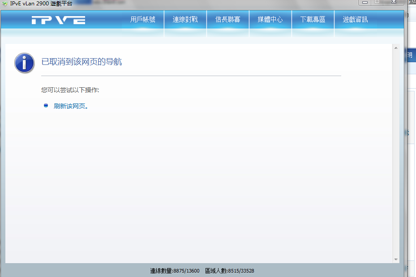
Task: Click the blue information icon
Action: point(25,63)
